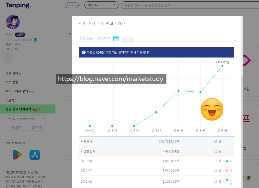Click the 15 위 rank cell
The image size is (259, 188).
[x=218, y=151]
